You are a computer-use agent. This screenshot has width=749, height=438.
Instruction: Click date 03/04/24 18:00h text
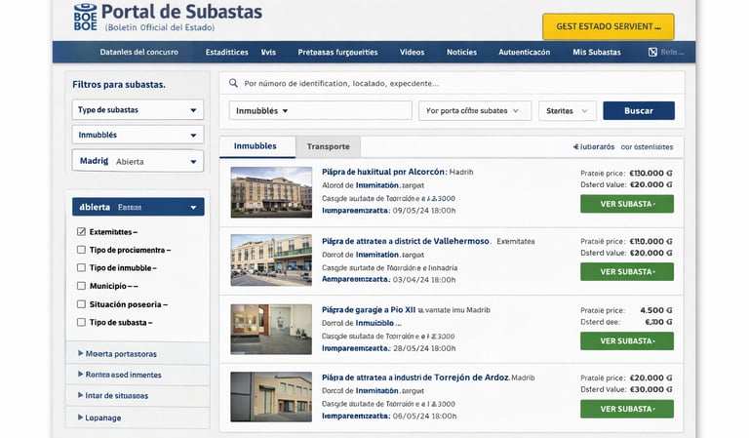click(424, 280)
